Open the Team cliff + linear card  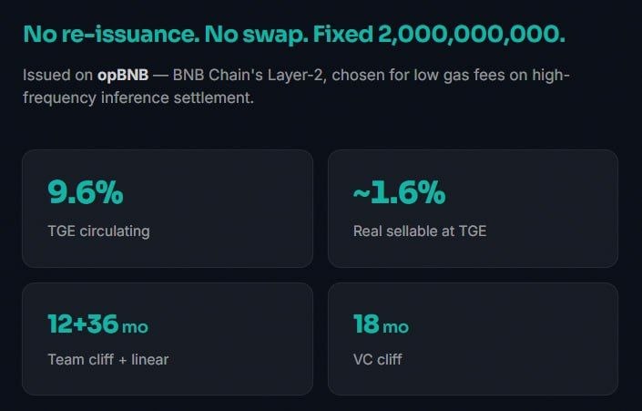[x=168, y=339]
